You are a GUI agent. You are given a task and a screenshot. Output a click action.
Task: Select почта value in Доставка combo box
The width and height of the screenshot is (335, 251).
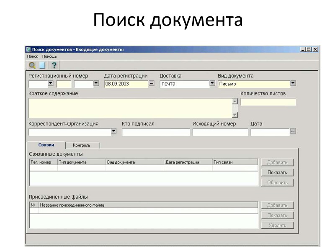tap(185, 84)
